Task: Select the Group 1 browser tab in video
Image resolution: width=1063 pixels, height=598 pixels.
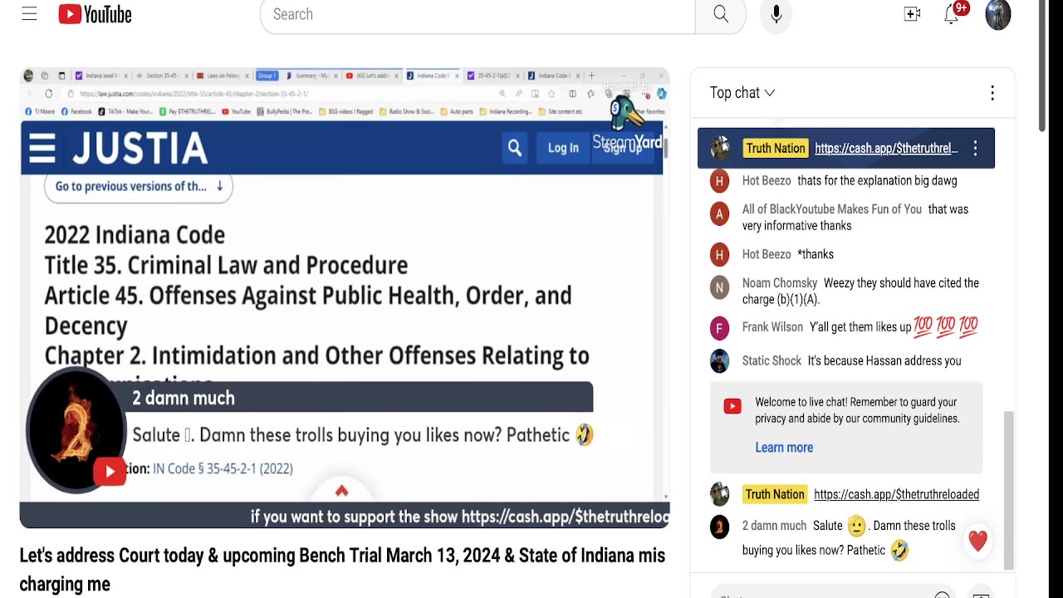Action: pyautogui.click(x=267, y=76)
